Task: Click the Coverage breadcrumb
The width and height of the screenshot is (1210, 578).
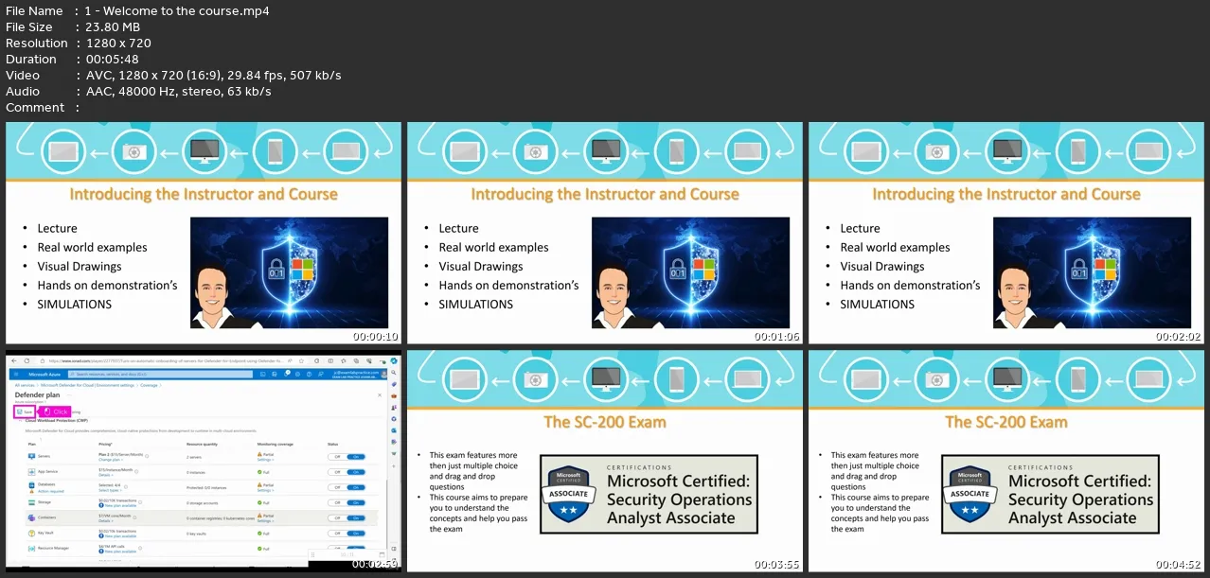Action: 149,385
